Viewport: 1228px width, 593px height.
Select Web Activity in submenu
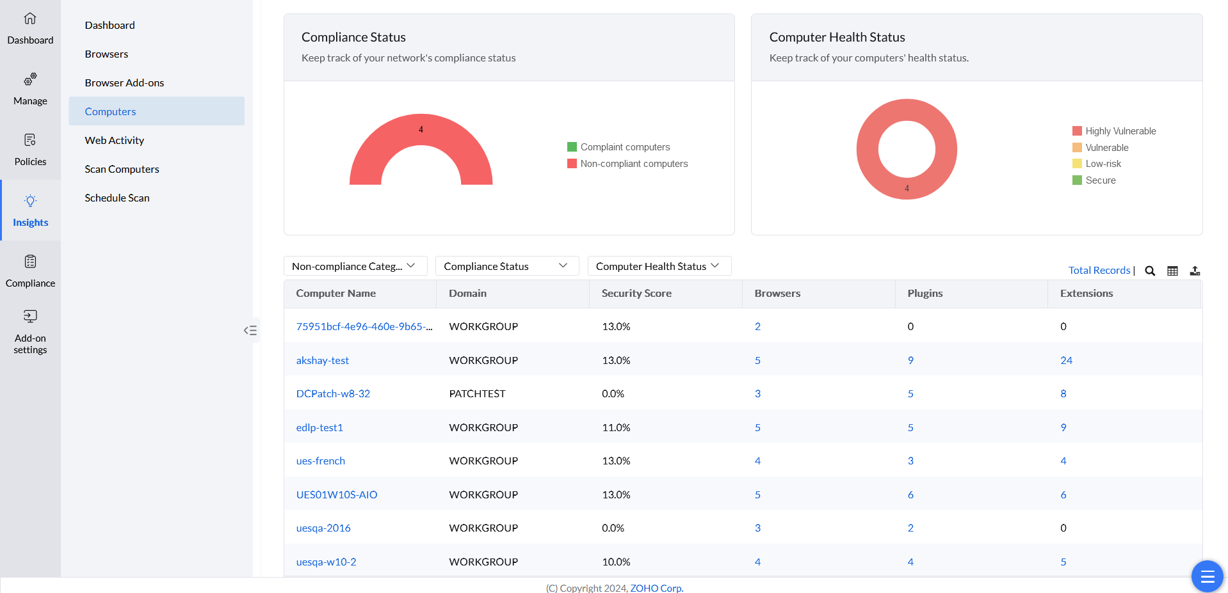(x=115, y=140)
